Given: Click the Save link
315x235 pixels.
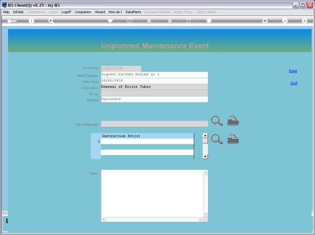Looking at the screenshot, I should pyautogui.click(x=293, y=71).
